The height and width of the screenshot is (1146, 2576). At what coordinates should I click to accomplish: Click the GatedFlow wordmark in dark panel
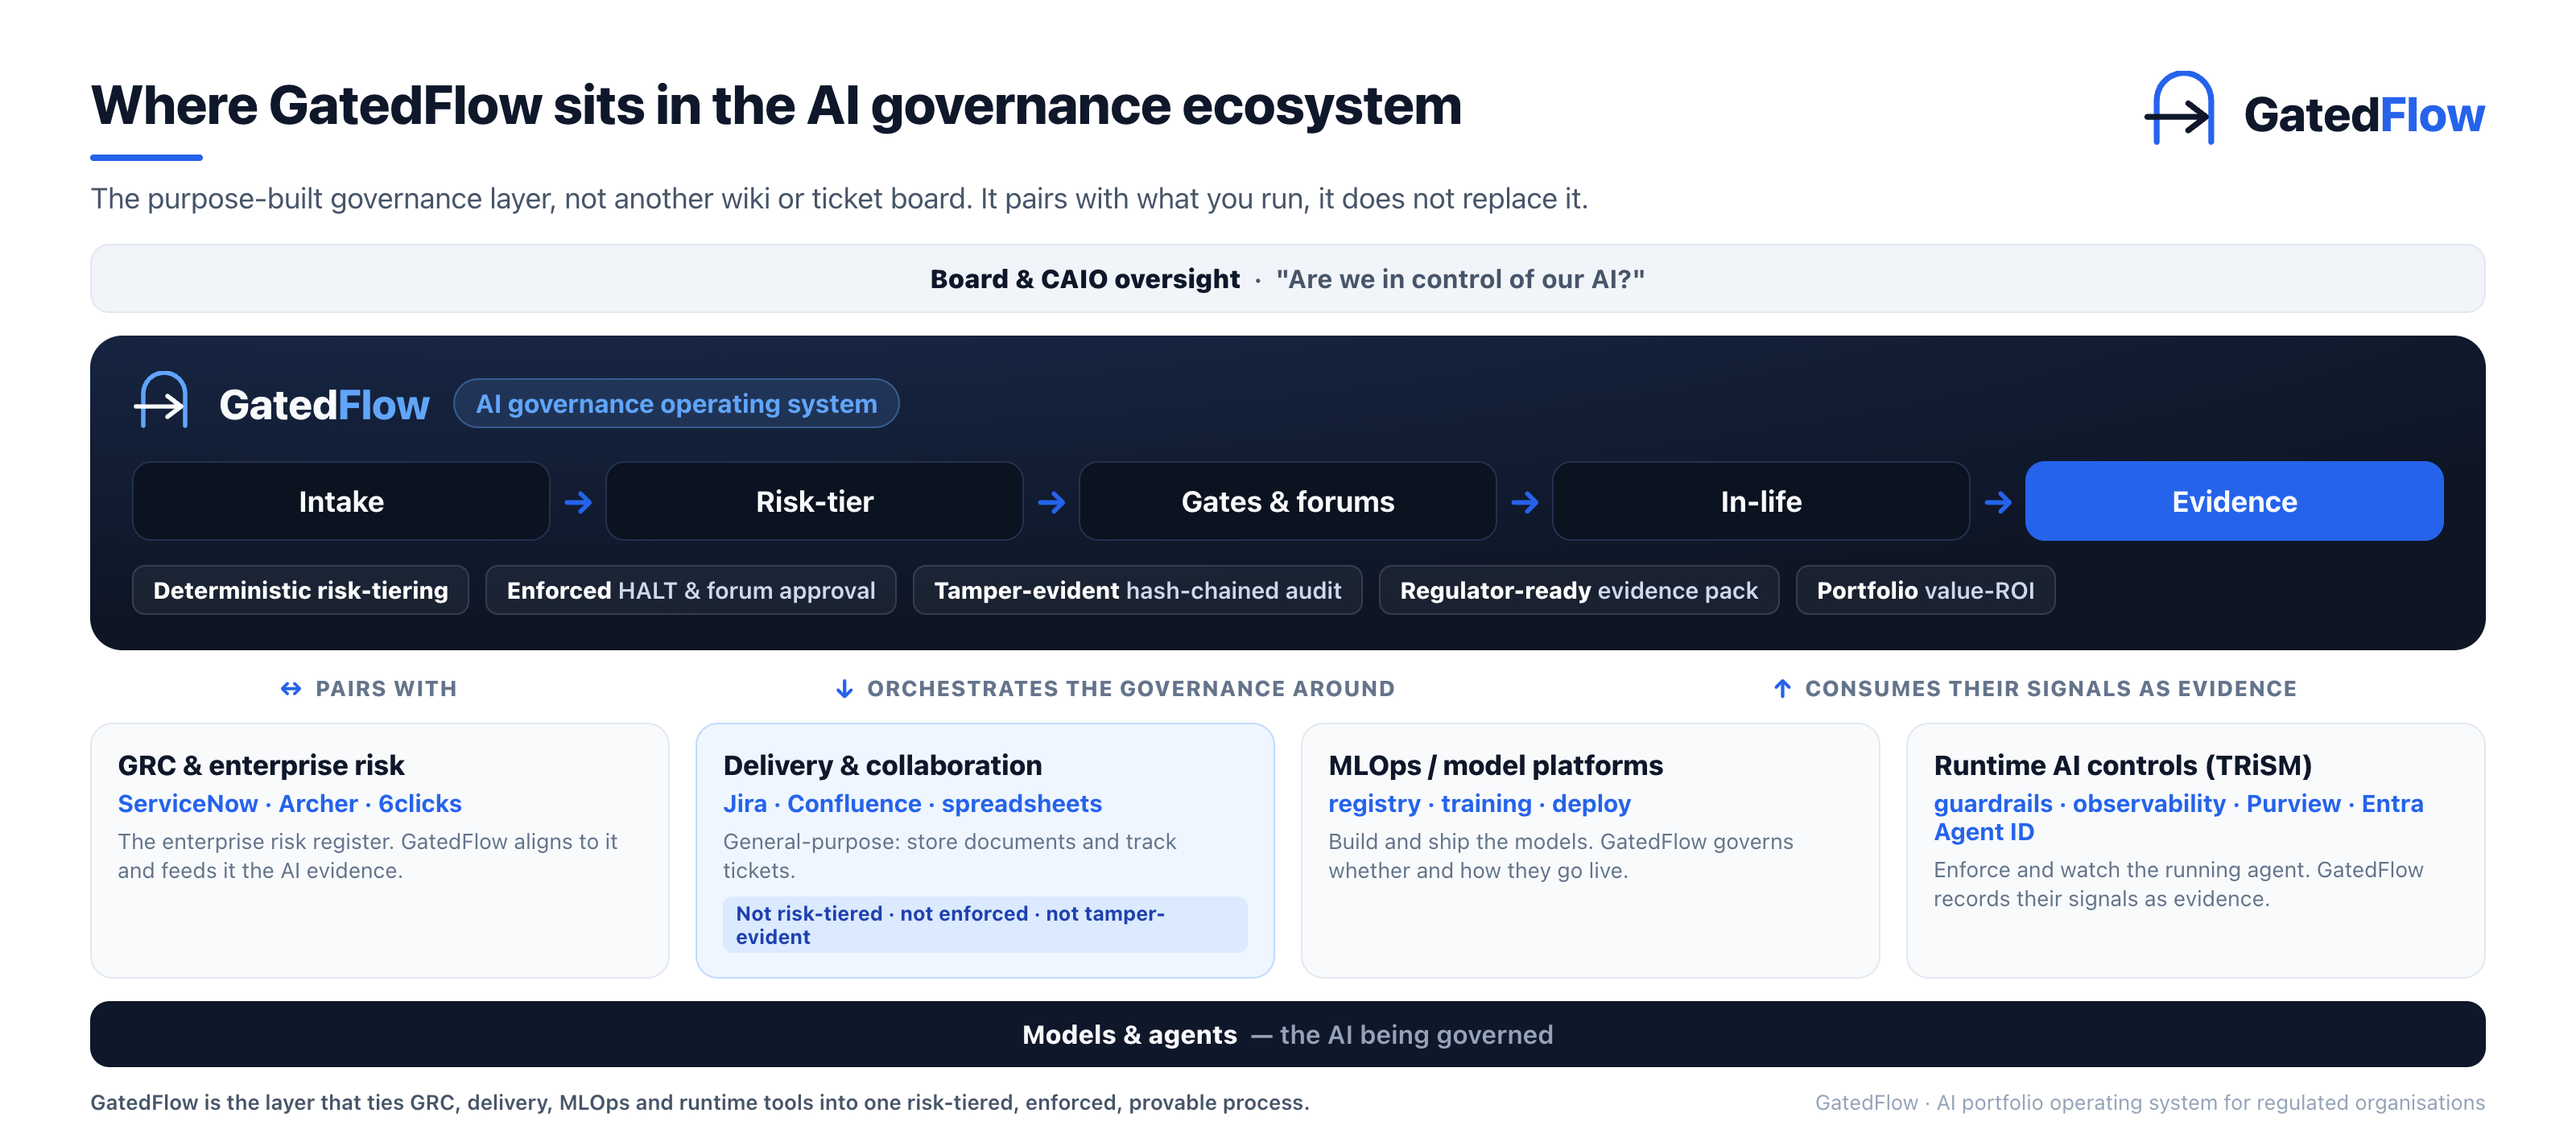coord(324,405)
